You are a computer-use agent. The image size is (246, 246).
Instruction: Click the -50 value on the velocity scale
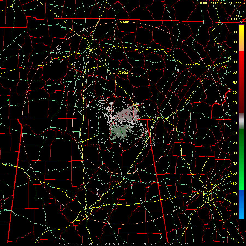234,174
